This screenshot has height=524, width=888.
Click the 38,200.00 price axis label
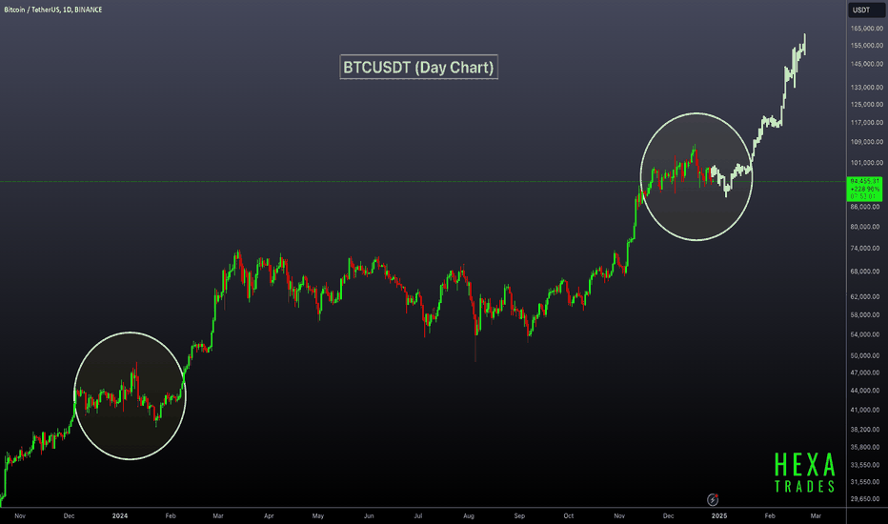(x=866, y=430)
